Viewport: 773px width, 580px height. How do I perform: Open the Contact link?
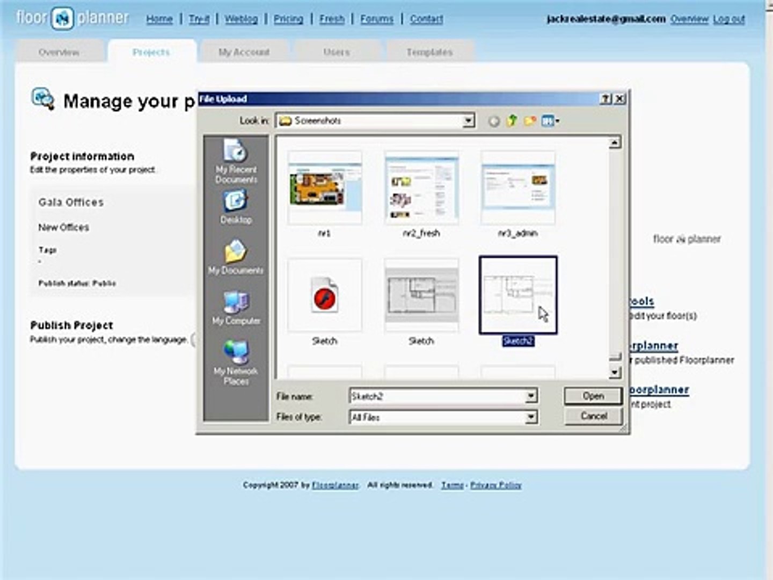click(x=427, y=19)
